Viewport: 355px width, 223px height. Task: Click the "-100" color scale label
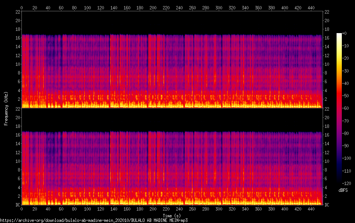tap(346, 158)
